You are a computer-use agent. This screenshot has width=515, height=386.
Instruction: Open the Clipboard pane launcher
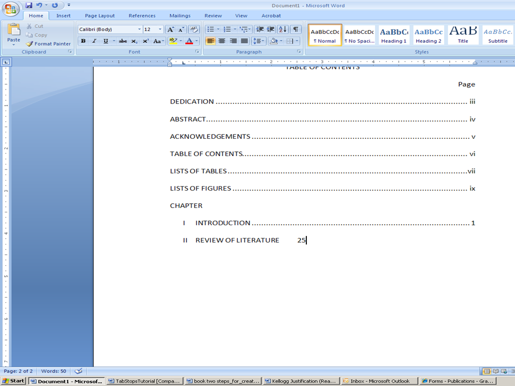click(70, 51)
